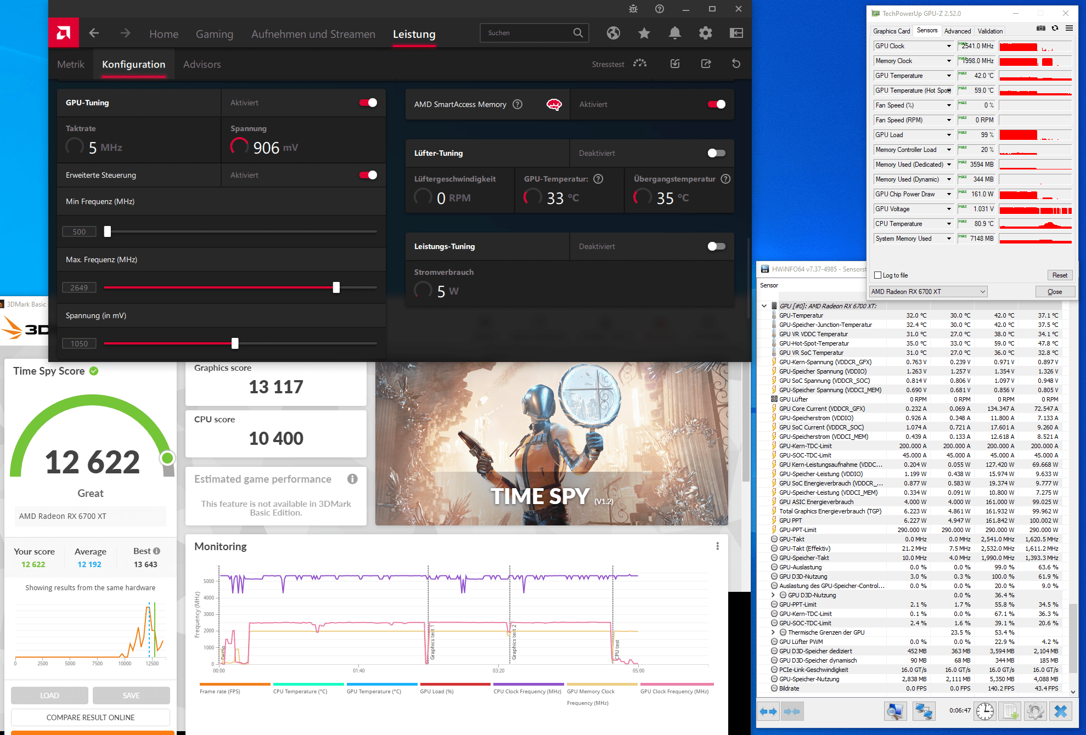Open the 3DMark Monitoring three-dot menu
This screenshot has height=735, width=1086.
tap(717, 546)
